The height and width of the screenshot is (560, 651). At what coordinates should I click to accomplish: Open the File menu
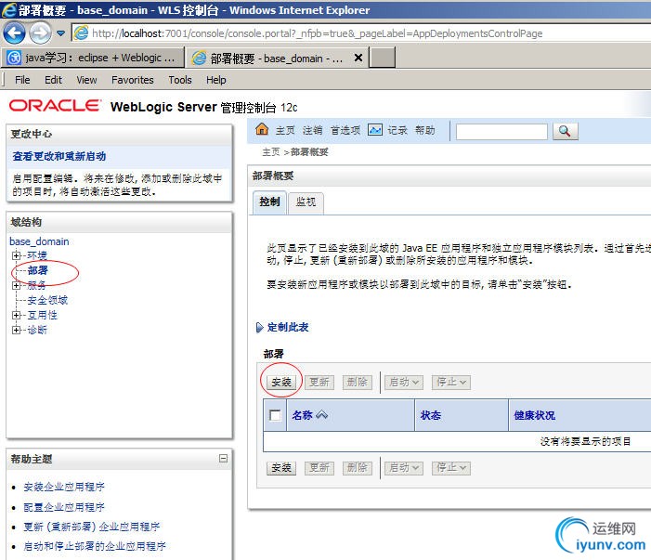tap(22, 80)
